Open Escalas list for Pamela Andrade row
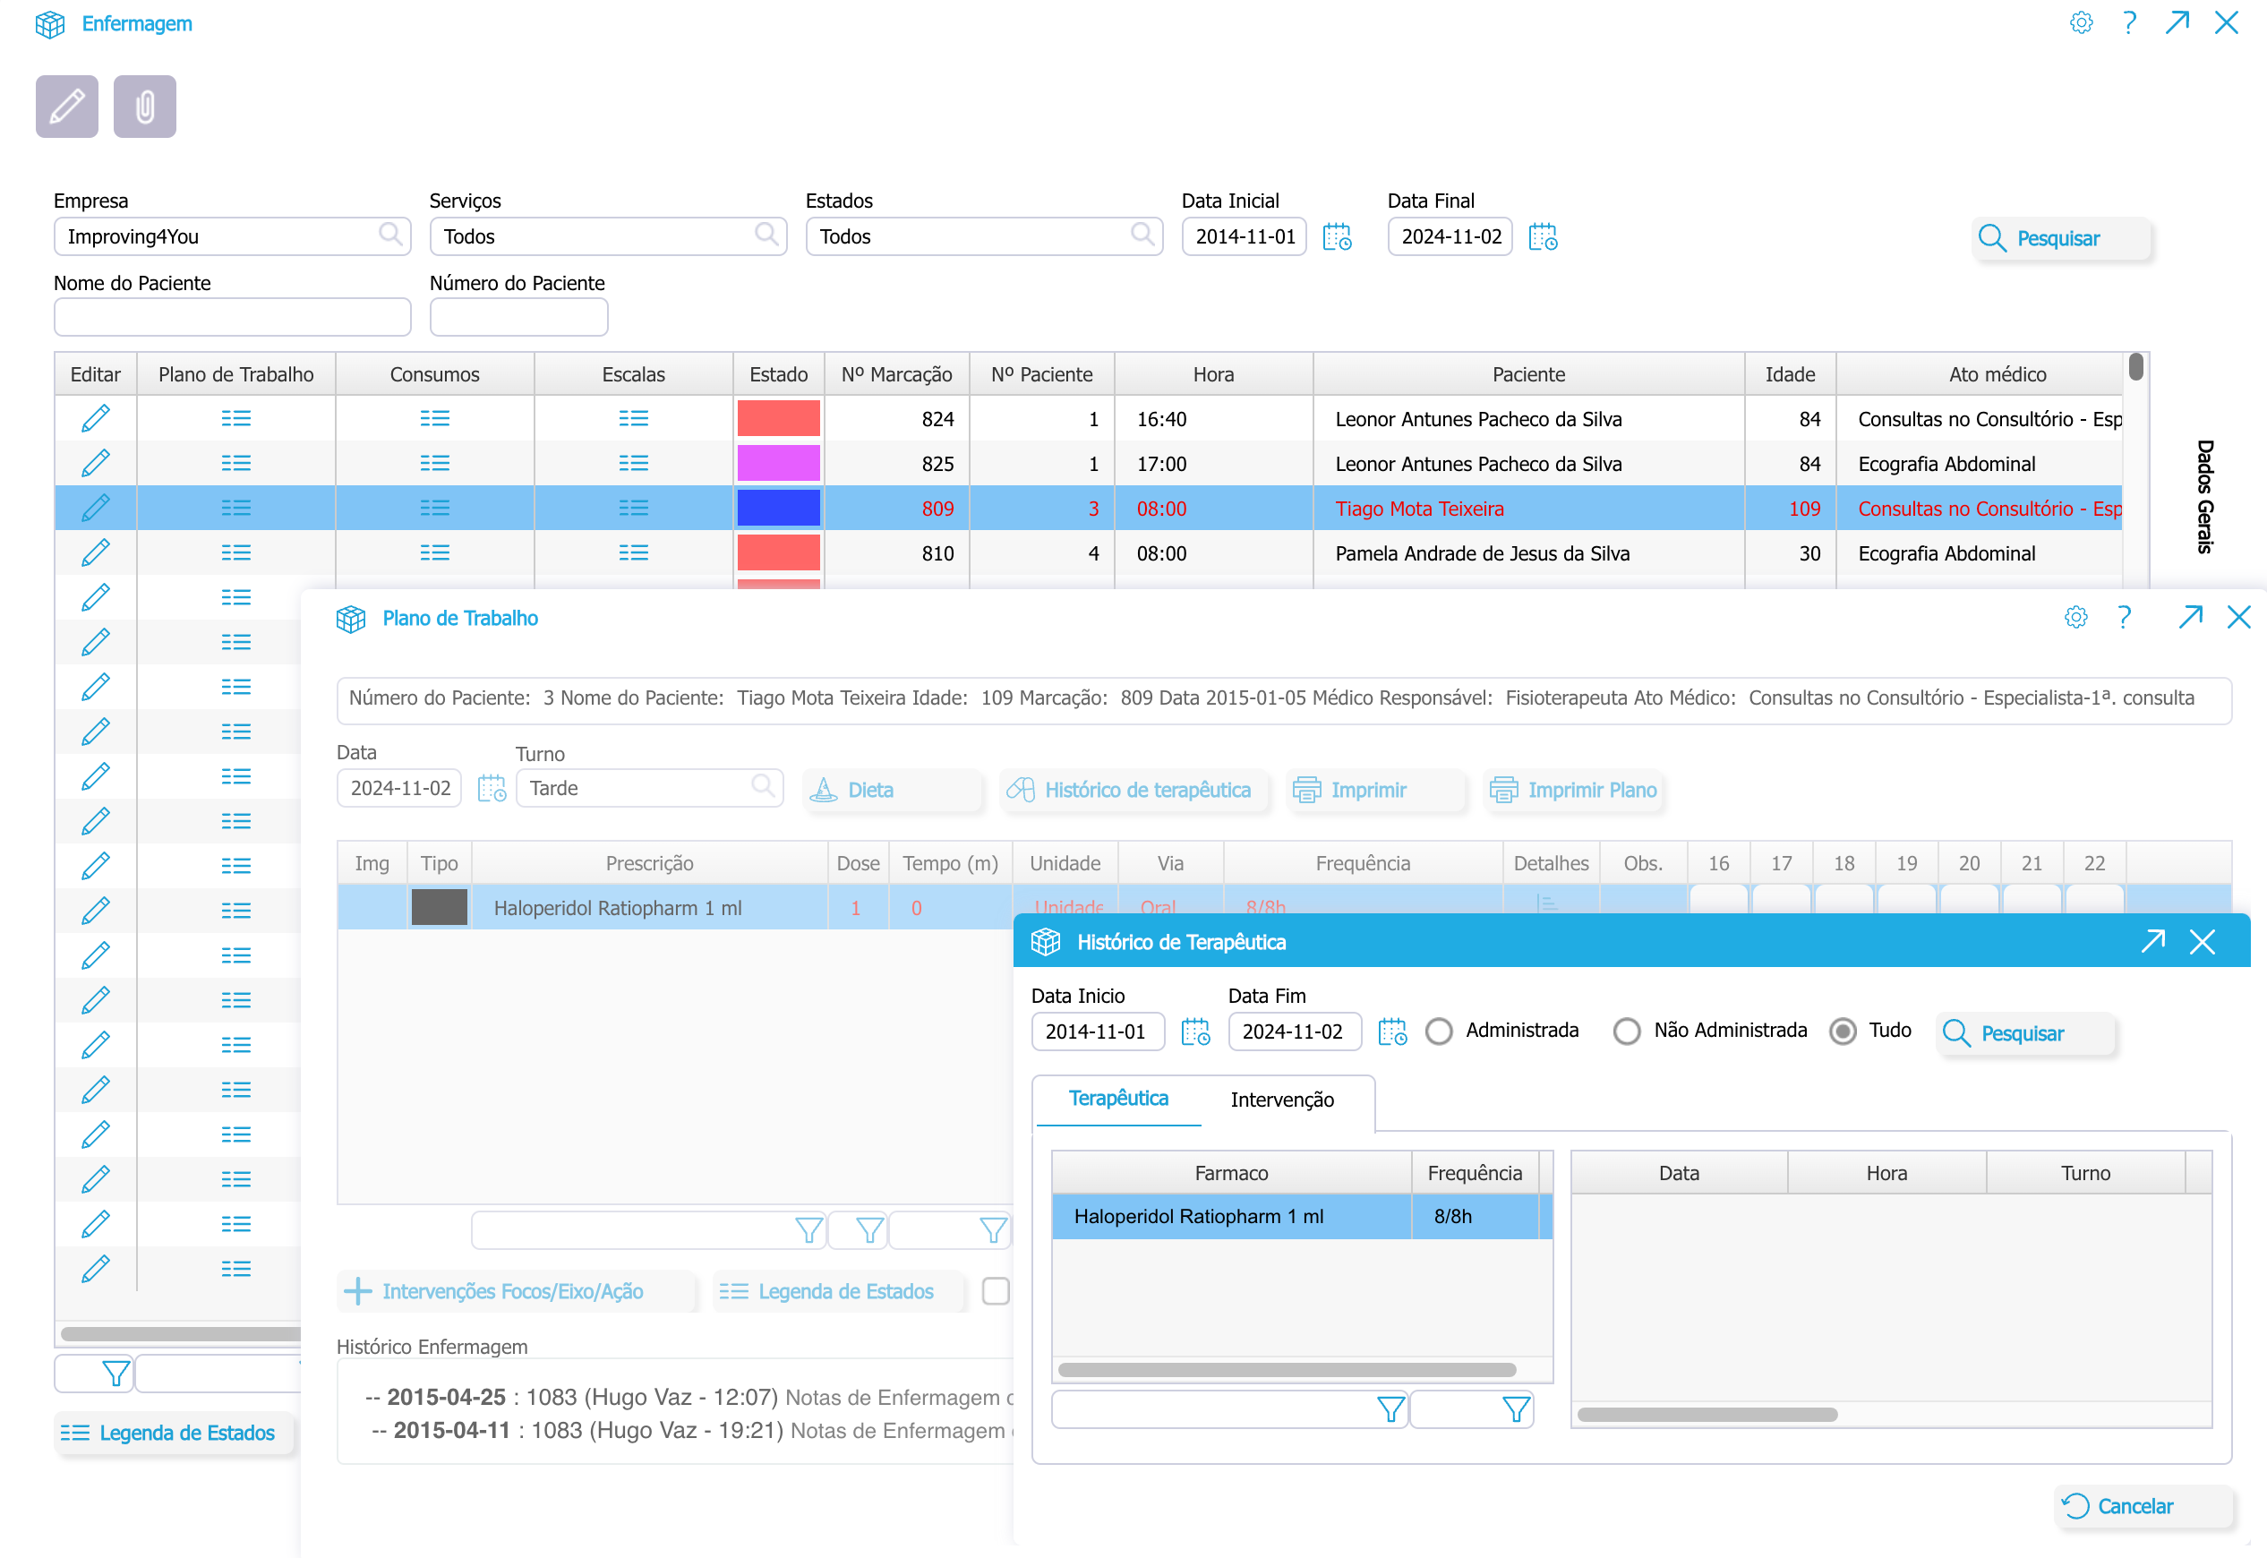The height and width of the screenshot is (1558, 2267). pos(632,553)
